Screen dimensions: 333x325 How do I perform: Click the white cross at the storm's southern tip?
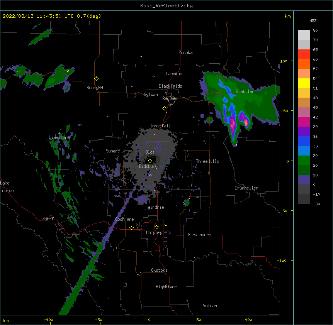pos(236,145)
